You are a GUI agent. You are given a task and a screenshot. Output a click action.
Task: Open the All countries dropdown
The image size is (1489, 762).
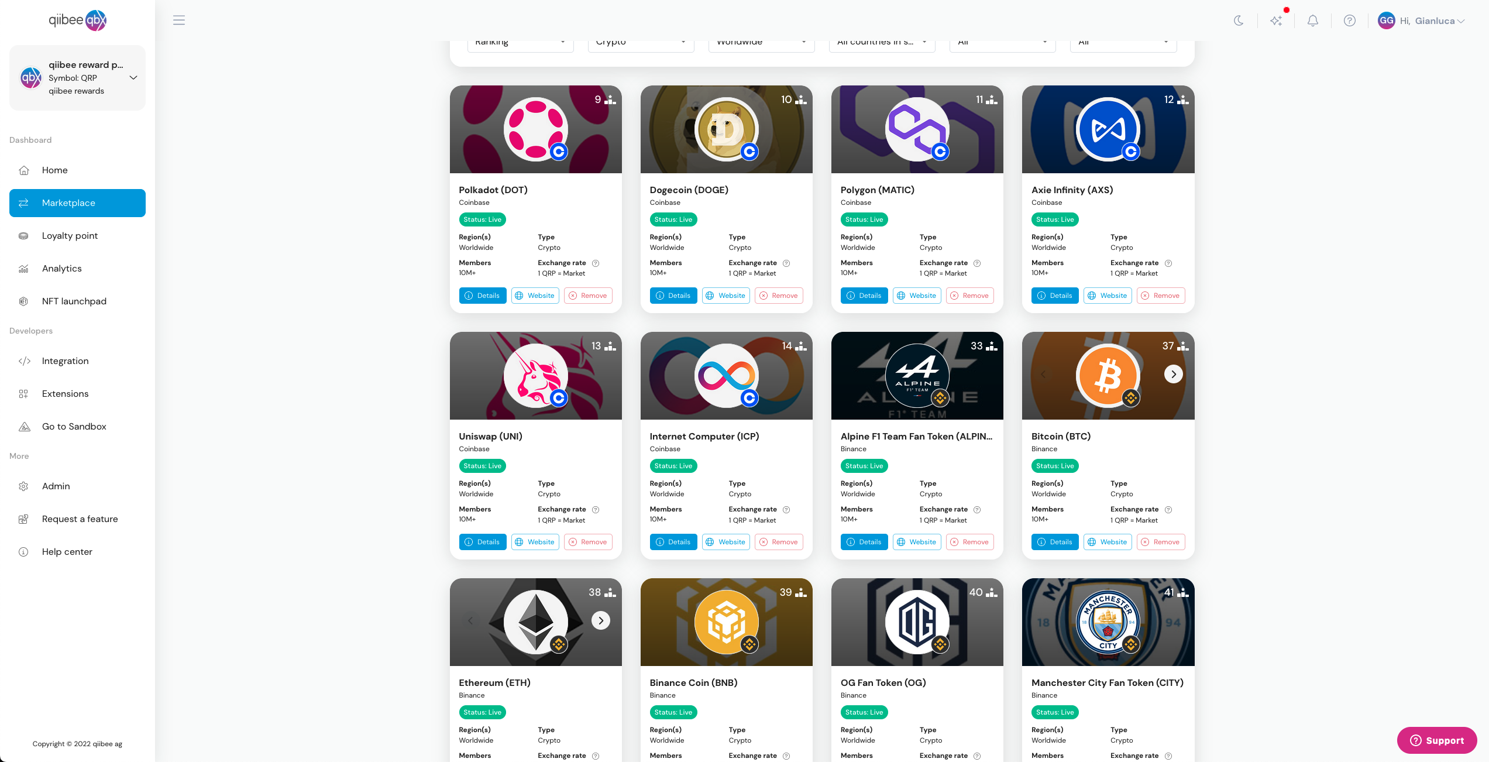point(882,44)
